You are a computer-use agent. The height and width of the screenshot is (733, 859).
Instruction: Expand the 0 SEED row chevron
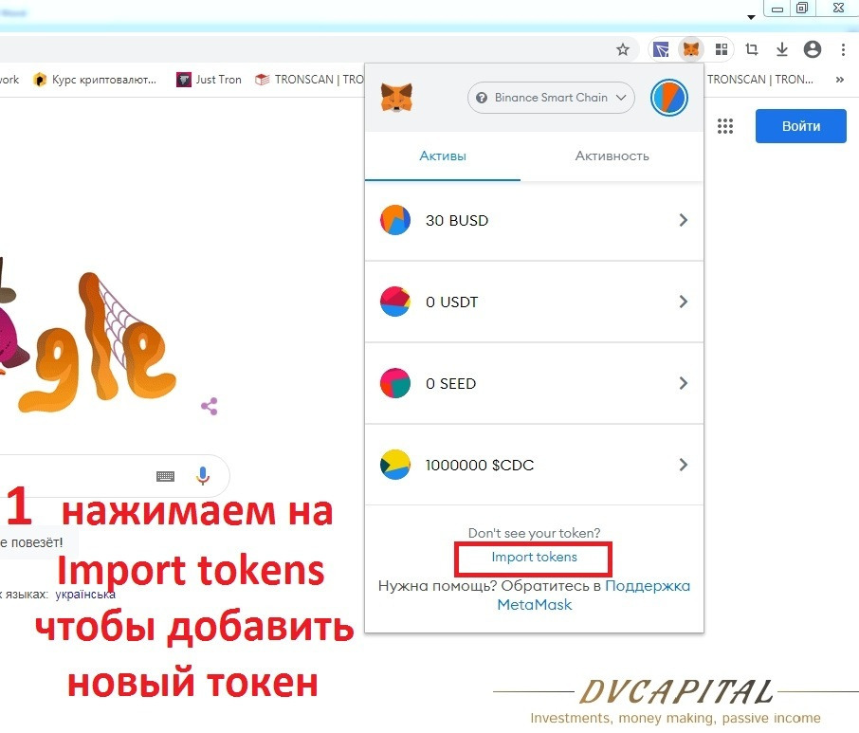684,383
